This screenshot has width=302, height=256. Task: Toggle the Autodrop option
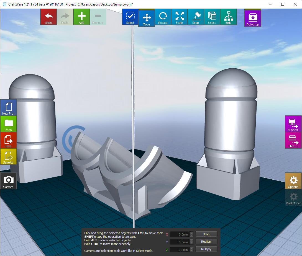point(253,18)
